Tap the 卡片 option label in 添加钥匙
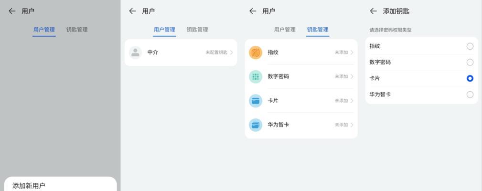The image size is (482, 191). pos(375,78)
